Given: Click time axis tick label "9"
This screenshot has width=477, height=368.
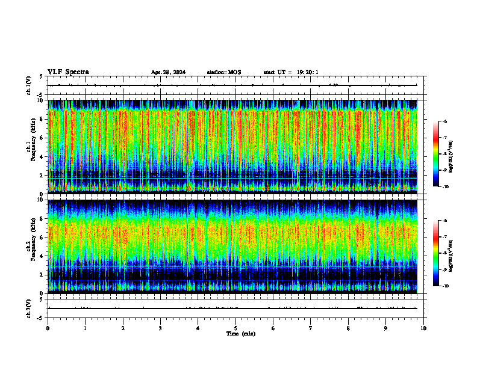Looking at the screenshot, I should pos(385,328).
